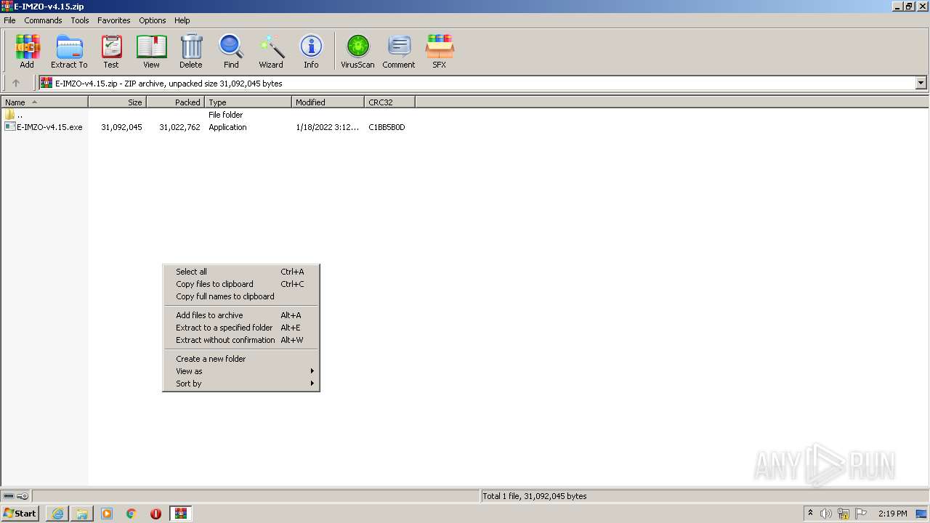The image size is (930, 523).
Task: Open the Favorites menu
Action: click(x=114, y=20)
